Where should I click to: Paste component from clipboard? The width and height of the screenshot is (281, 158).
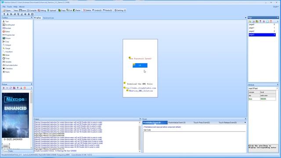point(77,11)
